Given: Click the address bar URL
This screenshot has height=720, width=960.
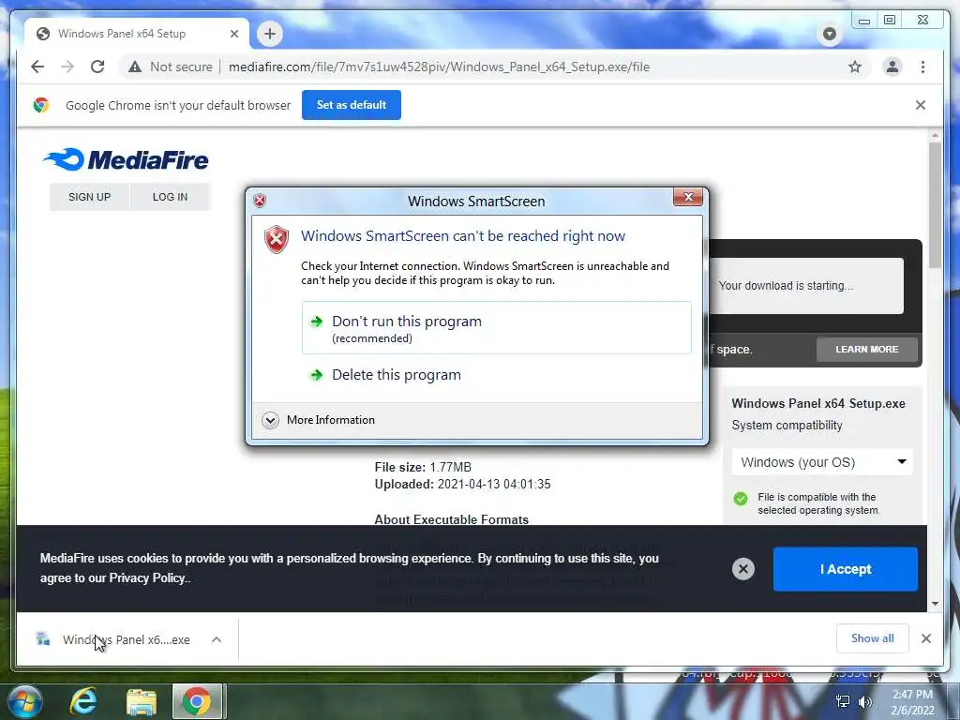Looking at the screenshot, I should tap(439, 67).
